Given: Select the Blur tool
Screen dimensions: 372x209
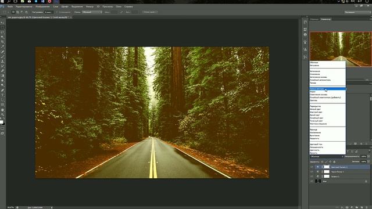Looking at the screenshot, I should [x=2, y=81].
